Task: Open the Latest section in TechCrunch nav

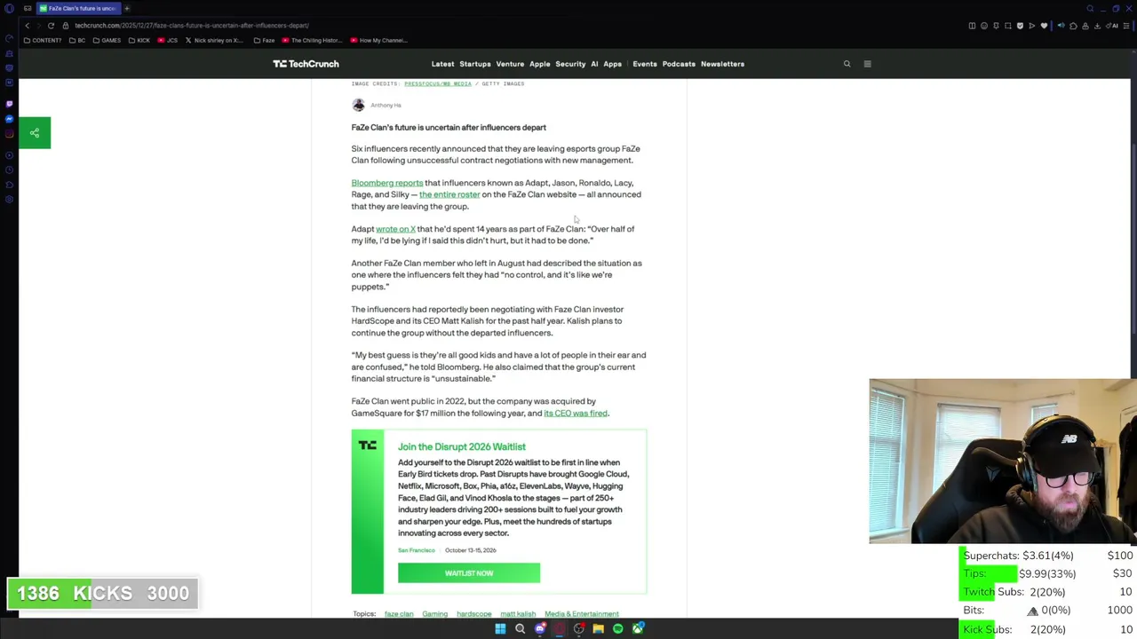Action: (442, 64)
